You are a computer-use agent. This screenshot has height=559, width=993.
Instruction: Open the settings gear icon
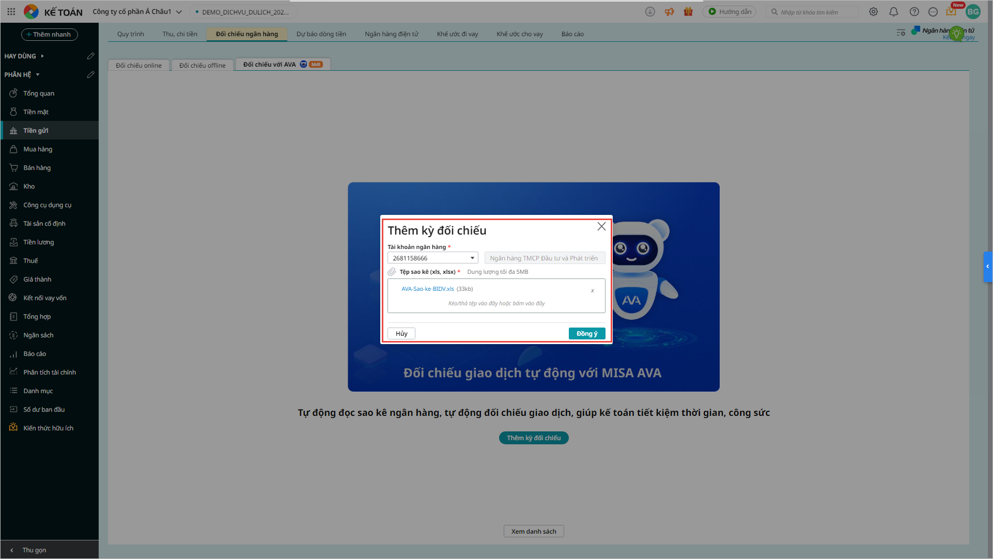point(873,11)
